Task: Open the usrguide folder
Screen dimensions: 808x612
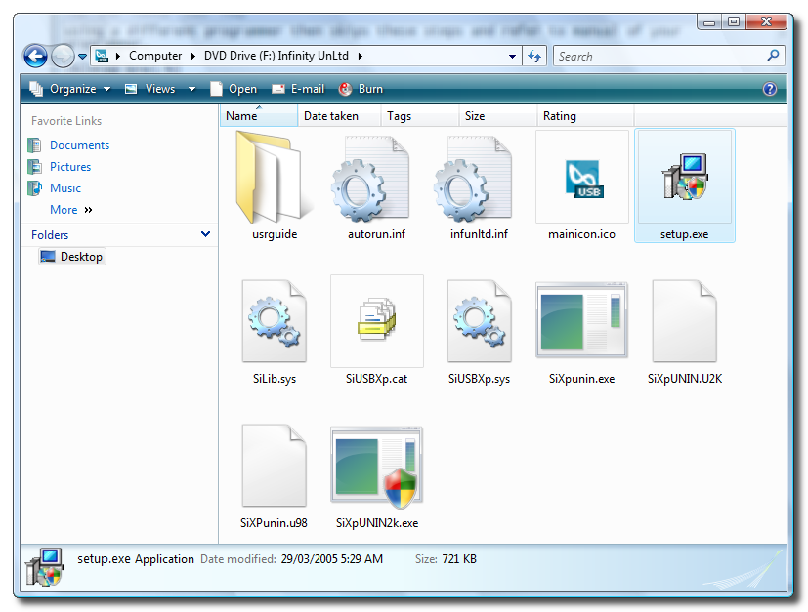Action: tap(274, 179)
